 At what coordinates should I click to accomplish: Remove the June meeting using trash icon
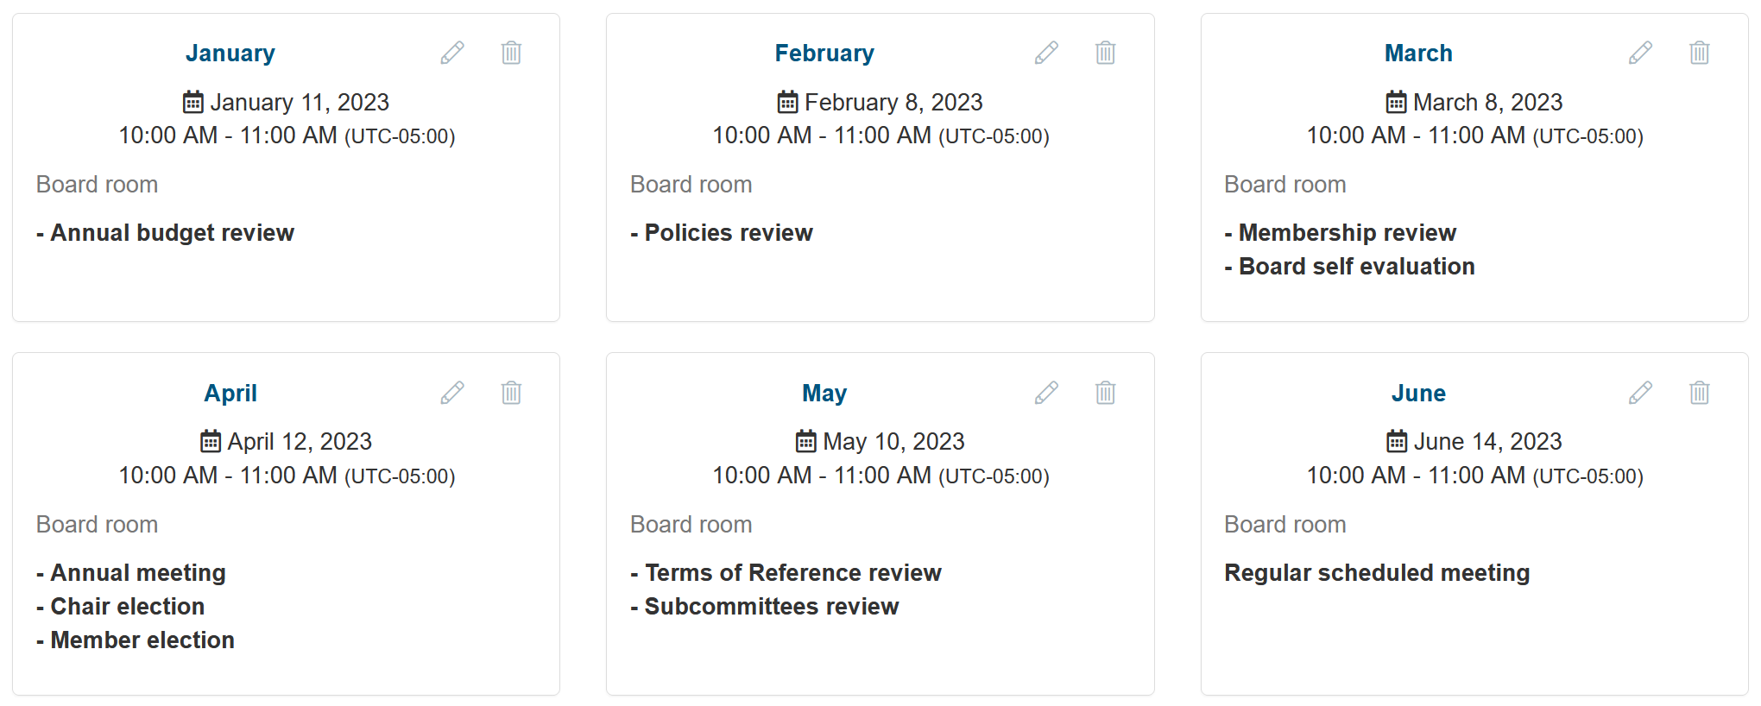1699,393
